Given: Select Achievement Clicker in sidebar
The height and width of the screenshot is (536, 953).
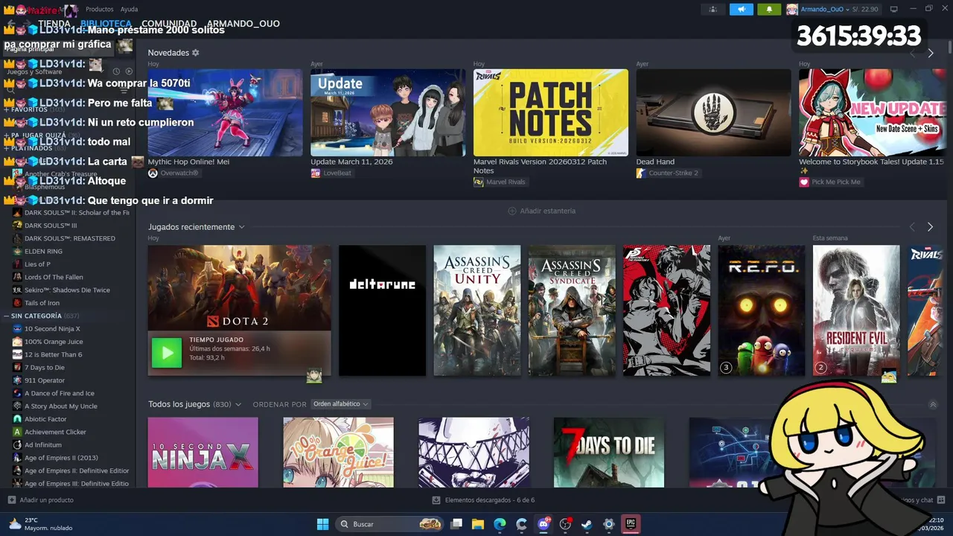Looking at the screenshot, I should [55, 432].
